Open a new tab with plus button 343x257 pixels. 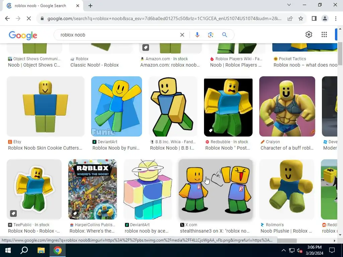pos(90,6)
